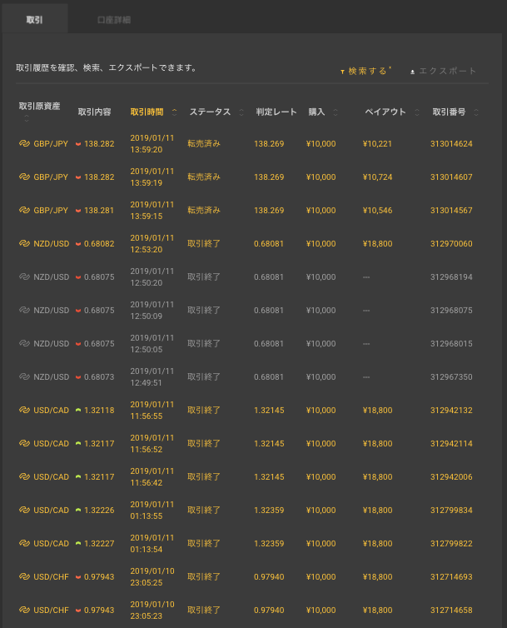Click green up arrow on trade 312799834
507x628 pixels.
point(78,510)
